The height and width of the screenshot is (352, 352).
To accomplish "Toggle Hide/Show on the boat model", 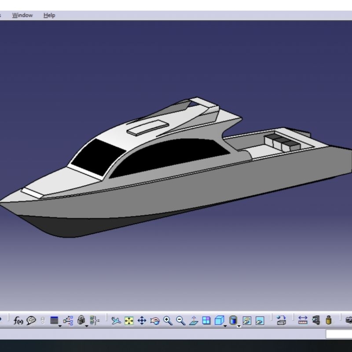I will (x=247, y=321).
